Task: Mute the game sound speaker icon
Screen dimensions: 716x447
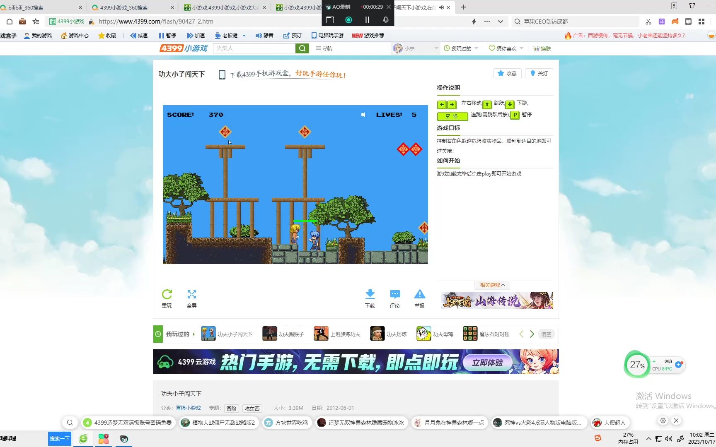Action: tap(363, 115)
